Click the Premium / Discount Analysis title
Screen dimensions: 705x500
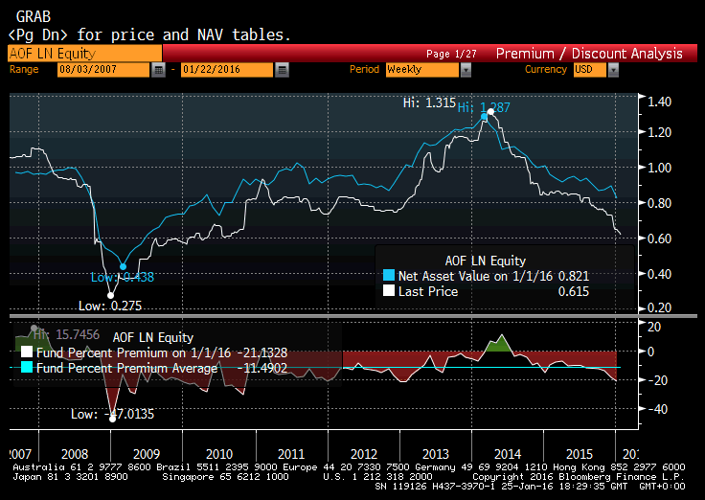click(589, 54)
